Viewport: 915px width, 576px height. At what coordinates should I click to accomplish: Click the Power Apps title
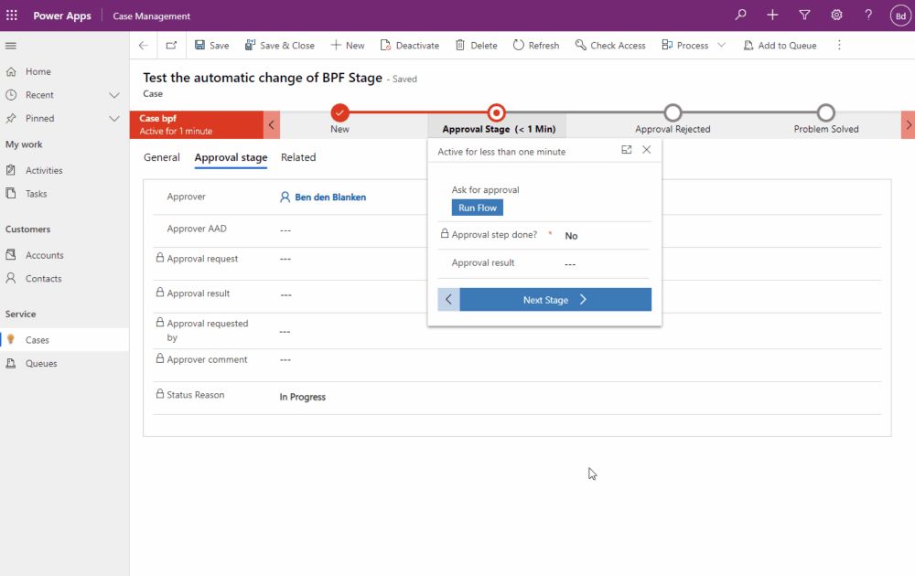click(62, 16)
